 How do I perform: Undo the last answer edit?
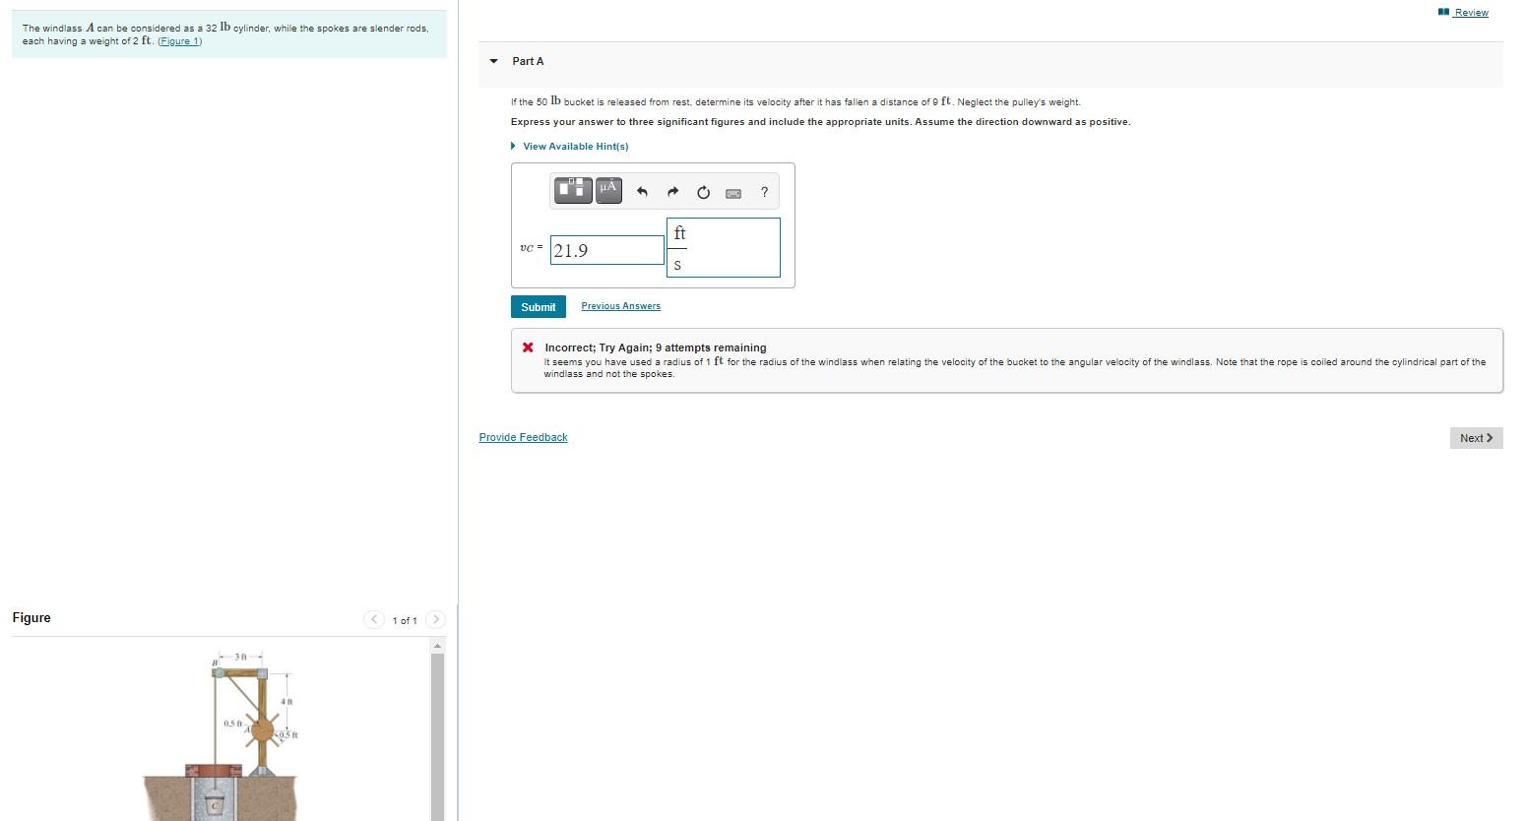click(642, 192)
